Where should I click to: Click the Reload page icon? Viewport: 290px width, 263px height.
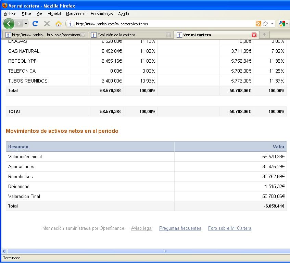[x=35, y=24]
